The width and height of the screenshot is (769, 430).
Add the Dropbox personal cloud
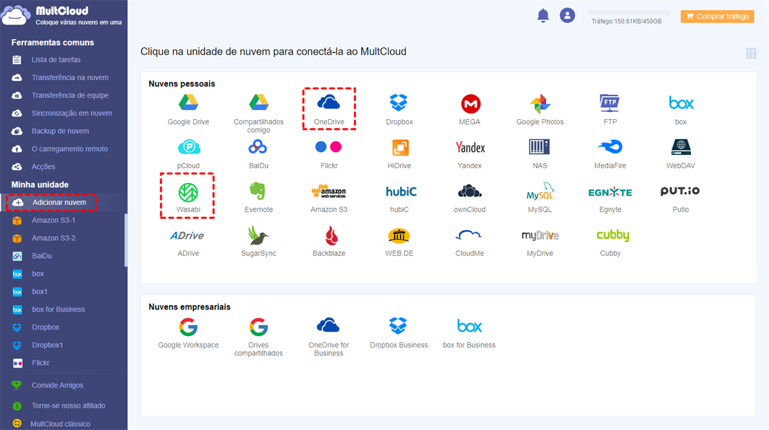click(399, 103)
